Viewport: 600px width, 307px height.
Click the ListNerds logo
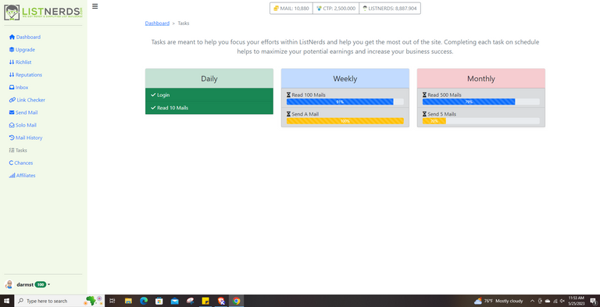(43, 12)
